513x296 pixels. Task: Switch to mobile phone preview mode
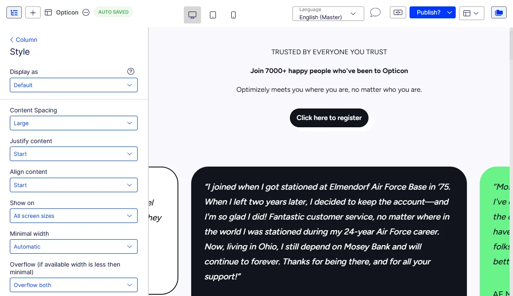click(233, 15)
